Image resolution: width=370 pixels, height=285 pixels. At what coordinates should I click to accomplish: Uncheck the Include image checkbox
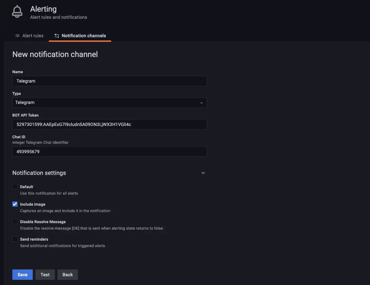15,204
